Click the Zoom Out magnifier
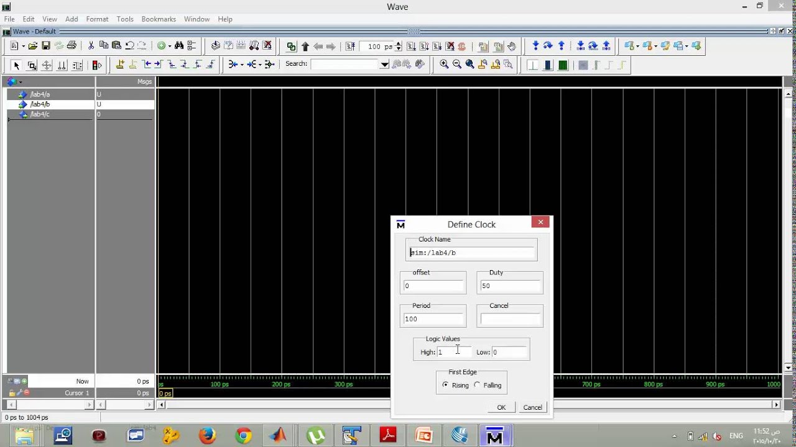The height and width of the screenshot is (447, 796). (x=457, y=65)
